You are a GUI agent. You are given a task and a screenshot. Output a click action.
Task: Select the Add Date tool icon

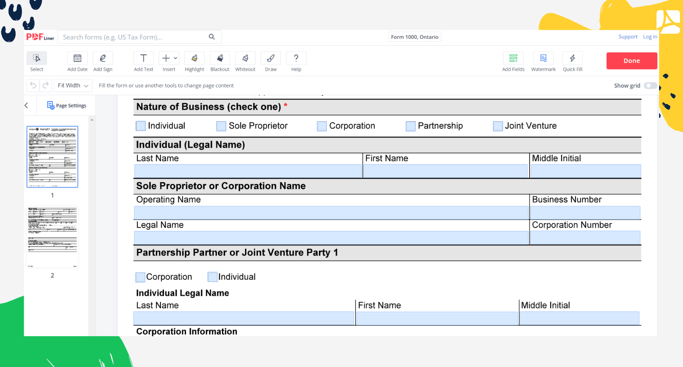[x=77, y=58]
